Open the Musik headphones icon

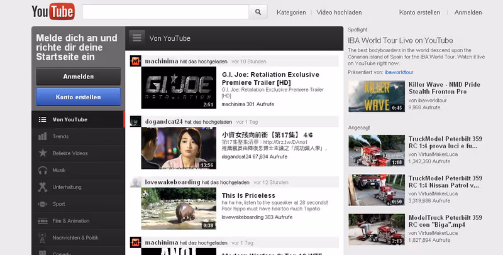click(43, 170)
